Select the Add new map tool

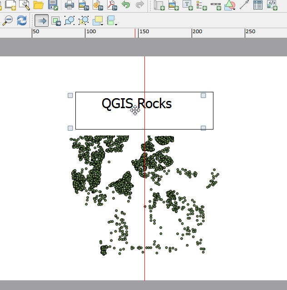(x=159, y=5)
